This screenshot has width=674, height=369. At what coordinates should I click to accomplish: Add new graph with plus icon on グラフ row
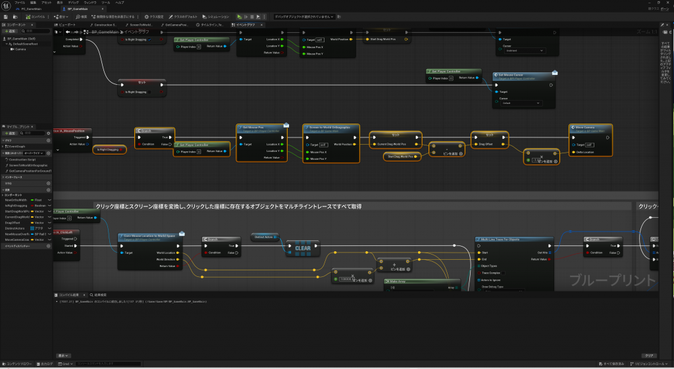[48, 141]
